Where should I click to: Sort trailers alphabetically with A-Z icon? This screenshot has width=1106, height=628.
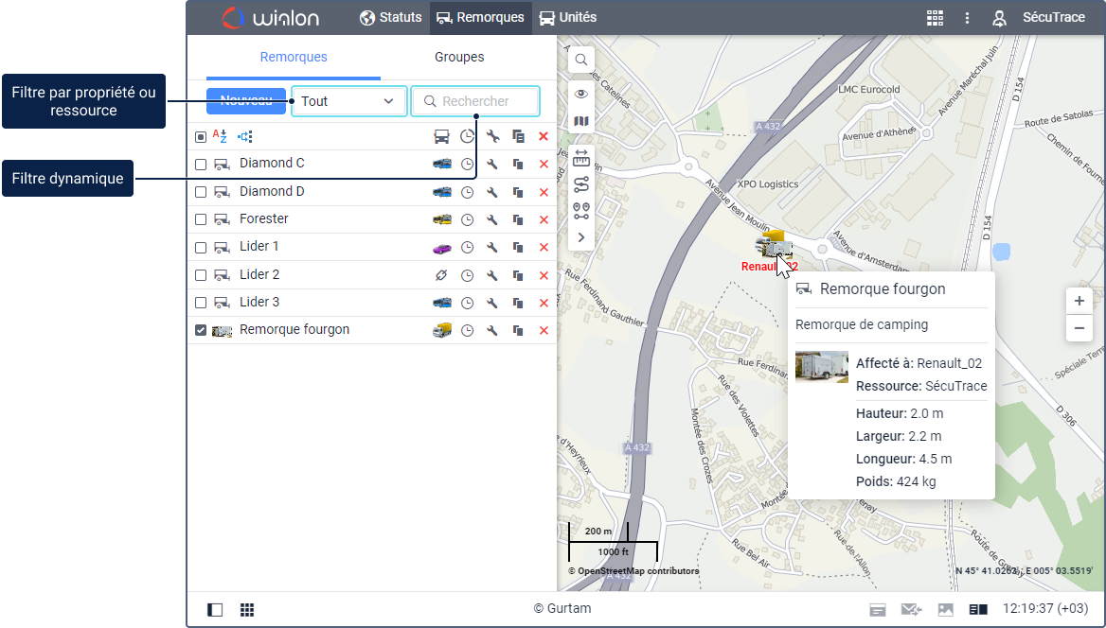pos(220,136)
